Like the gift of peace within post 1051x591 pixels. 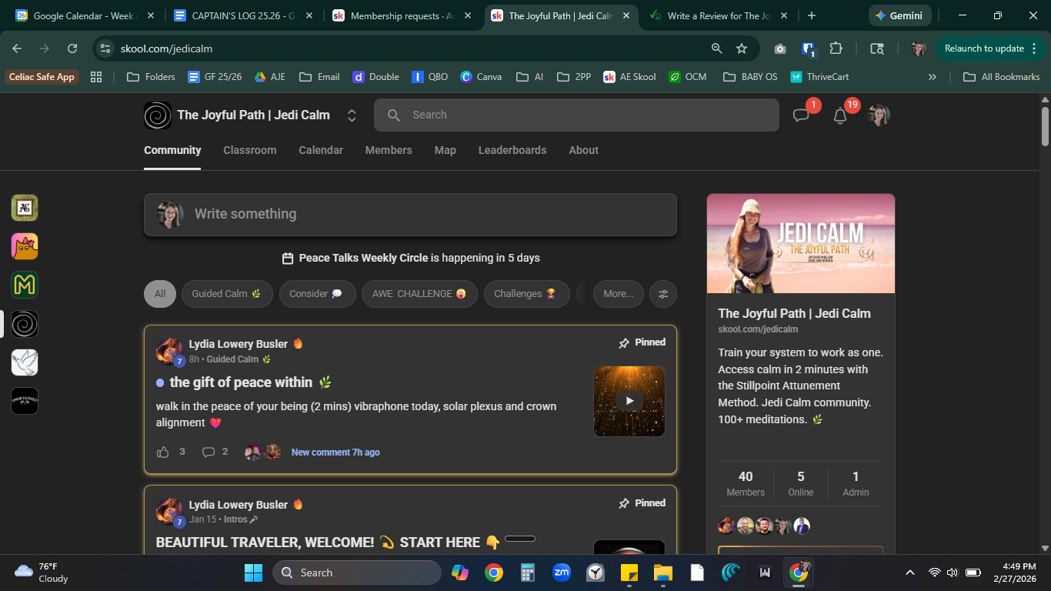(x=163, y=452)
